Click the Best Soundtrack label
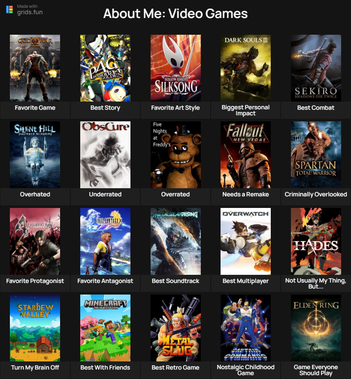Screen dimensions: 351x379 coord(175,281)
